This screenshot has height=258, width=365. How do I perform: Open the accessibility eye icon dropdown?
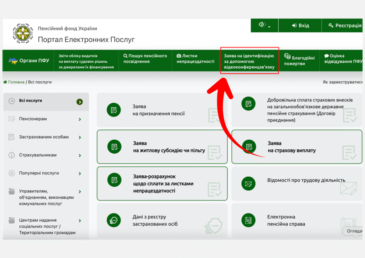point(264,25)
